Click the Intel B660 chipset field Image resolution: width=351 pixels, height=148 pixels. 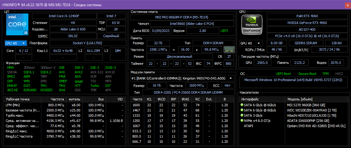click(x=192, y=24)
